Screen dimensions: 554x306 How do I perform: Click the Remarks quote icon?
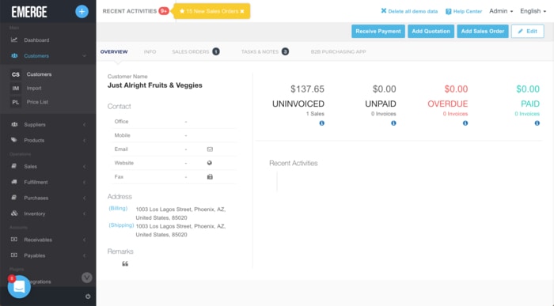pos(125,263)
